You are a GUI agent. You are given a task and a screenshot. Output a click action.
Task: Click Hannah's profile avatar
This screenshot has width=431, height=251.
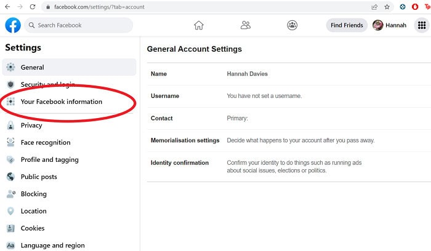pos(378,25)
